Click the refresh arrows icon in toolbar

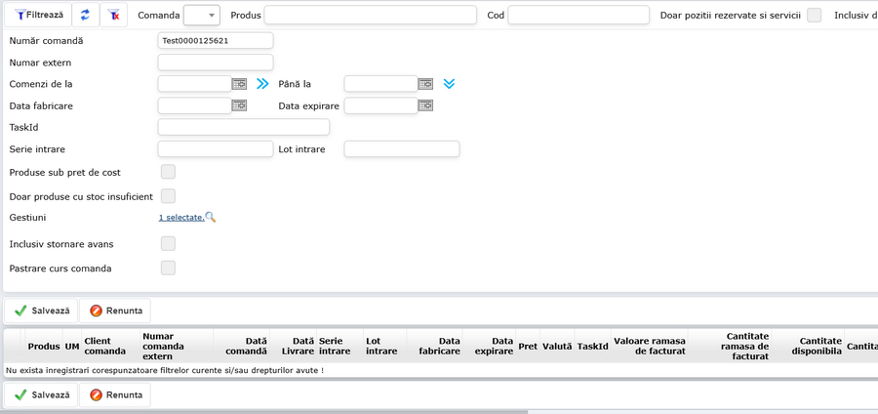click(x=85, y=15)
